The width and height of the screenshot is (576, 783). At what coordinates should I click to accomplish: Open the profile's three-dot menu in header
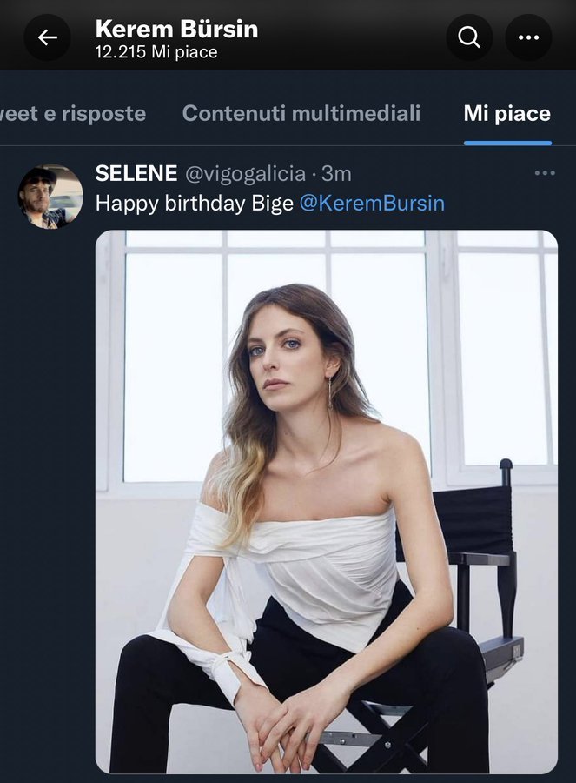coord(528,37)
